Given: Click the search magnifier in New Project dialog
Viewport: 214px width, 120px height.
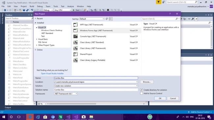Looking at the screenshot, I should tap(176, 19).
